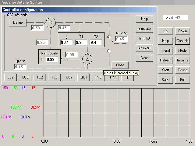Switch to the QC3 controller

click(84, 77)
